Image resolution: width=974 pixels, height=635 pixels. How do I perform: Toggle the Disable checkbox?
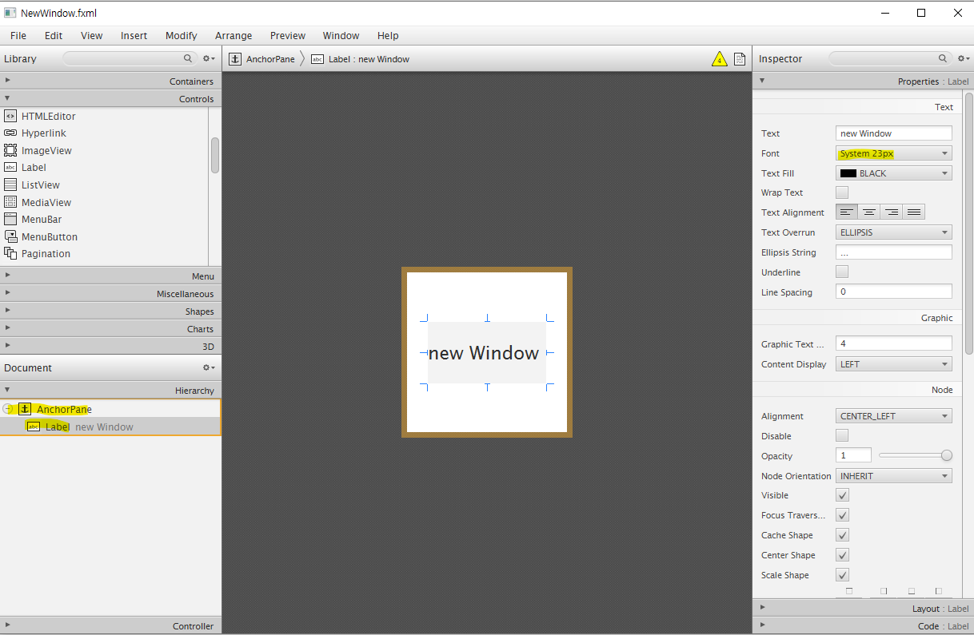tap(842, 435)
